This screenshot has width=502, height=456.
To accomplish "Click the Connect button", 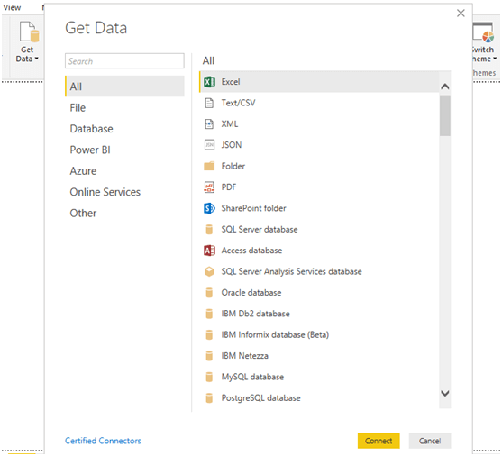I will tap(379, 441).
